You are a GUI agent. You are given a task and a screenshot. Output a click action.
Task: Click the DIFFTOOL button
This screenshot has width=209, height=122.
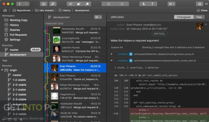159,34
